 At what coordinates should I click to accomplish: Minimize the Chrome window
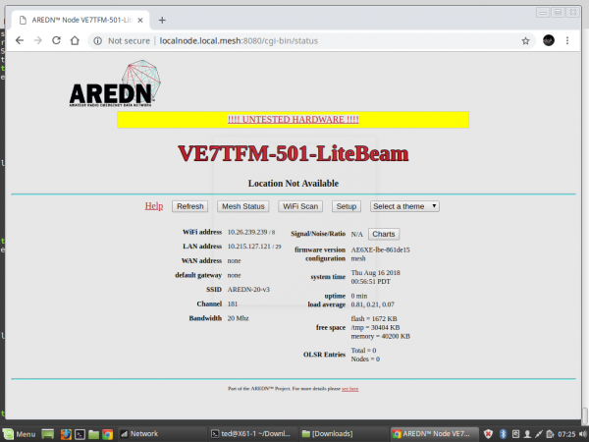pyautogui.click(x=543, y=13)
